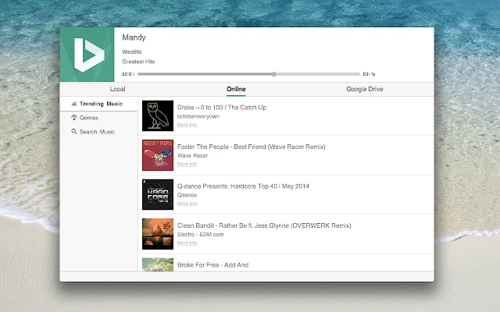Screen dimensions: 500x312
Task: Click uploader name Qdance
Action: 187,195
